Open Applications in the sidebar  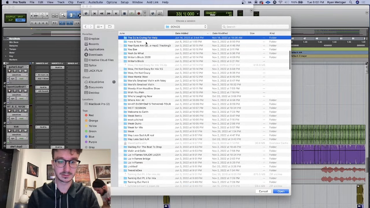(96, 49)
